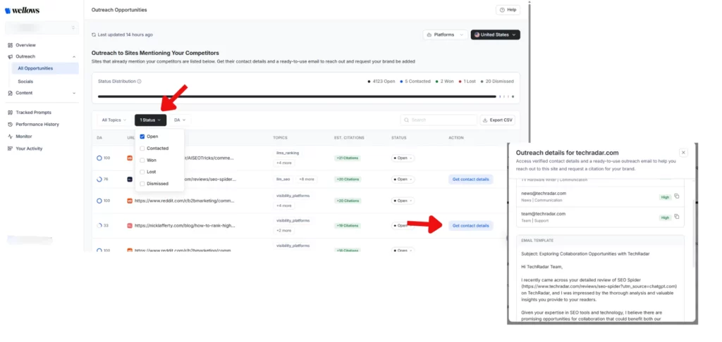Open Your Activity page
The image size is (722, 342).
pyautogui.click(x=29, y=148)
